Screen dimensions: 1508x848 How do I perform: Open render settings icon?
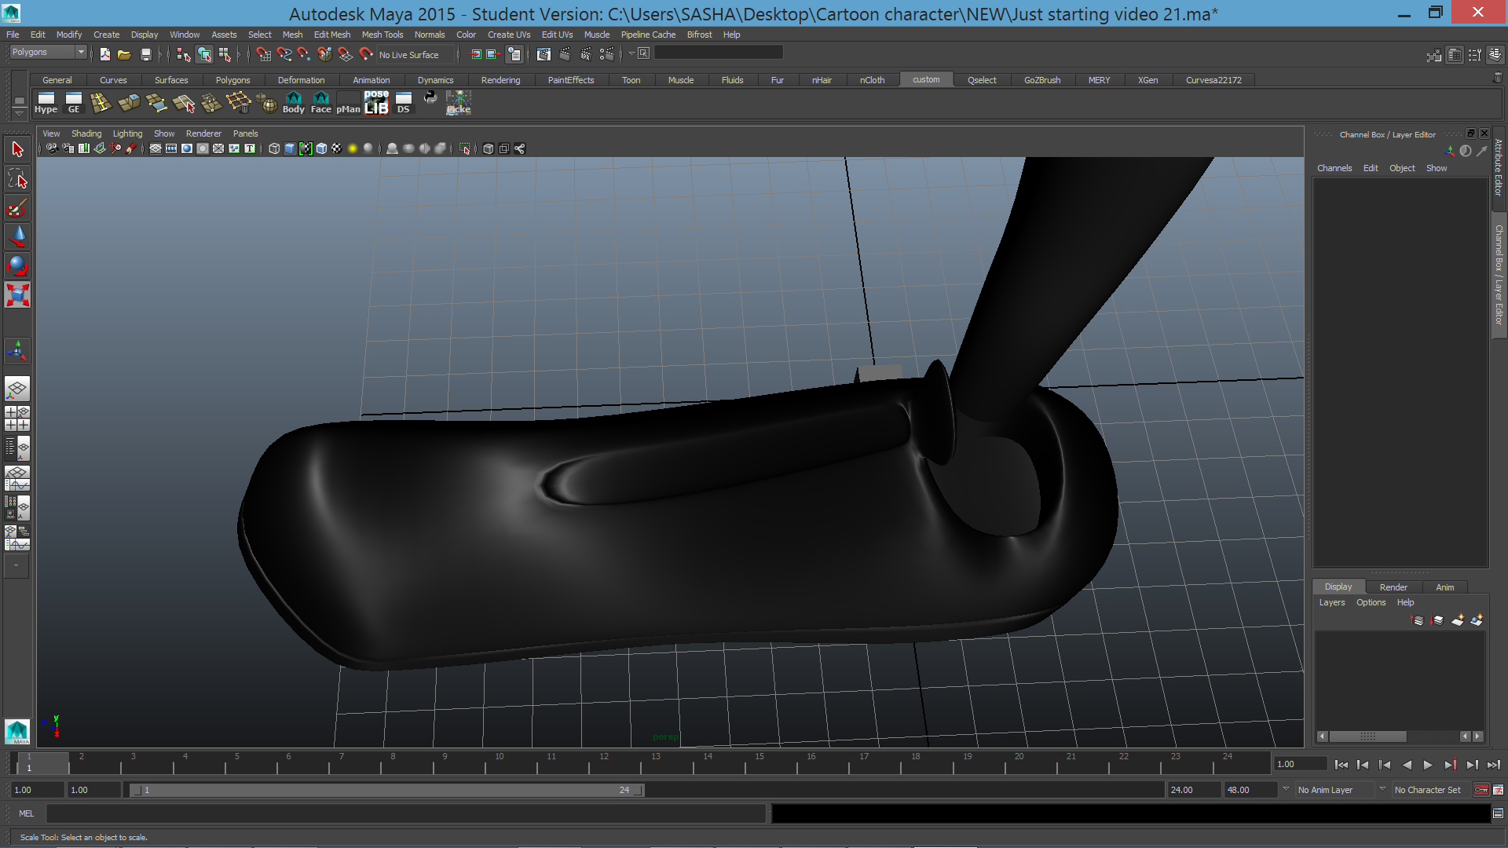(607, 54)
